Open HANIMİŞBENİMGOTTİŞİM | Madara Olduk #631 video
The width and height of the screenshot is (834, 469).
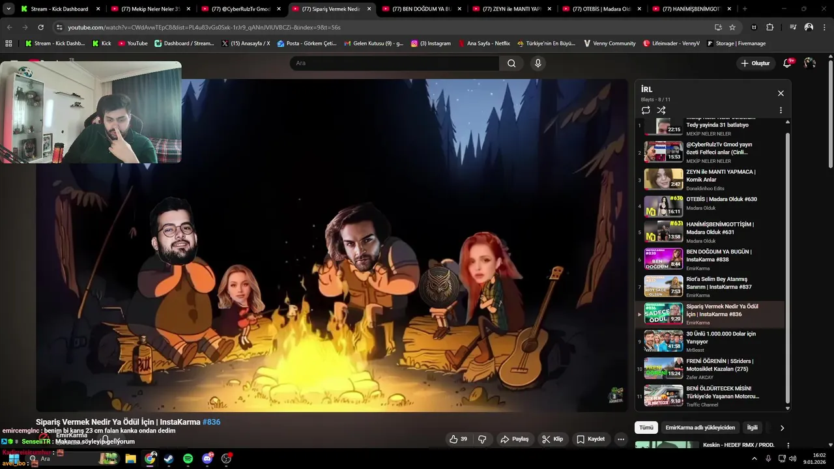[710, 232]
